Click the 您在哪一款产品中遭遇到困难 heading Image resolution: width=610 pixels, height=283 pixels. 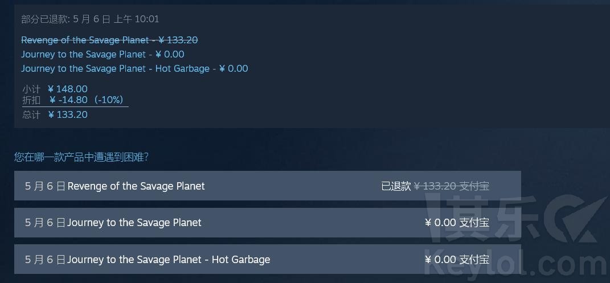pyautogui.click(x=81, y=157)
